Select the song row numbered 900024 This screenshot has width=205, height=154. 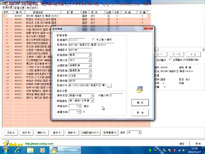click(x=27, y=98)
